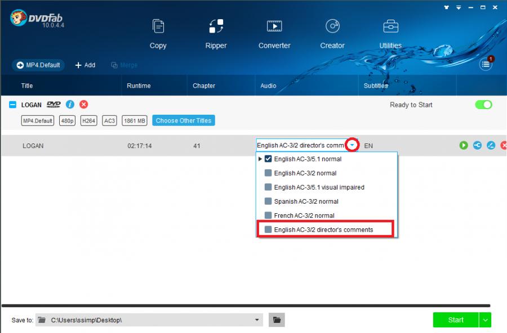Open the Converter module

(x=274, y=34)
